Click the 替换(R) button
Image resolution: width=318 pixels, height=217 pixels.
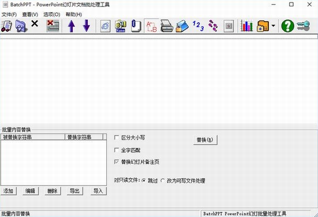click(205, 140)
